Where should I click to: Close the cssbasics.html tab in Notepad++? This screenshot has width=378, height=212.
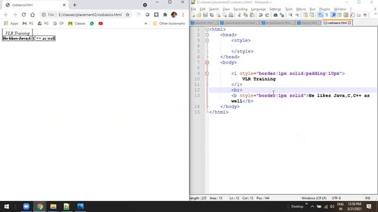coord(349,23)
